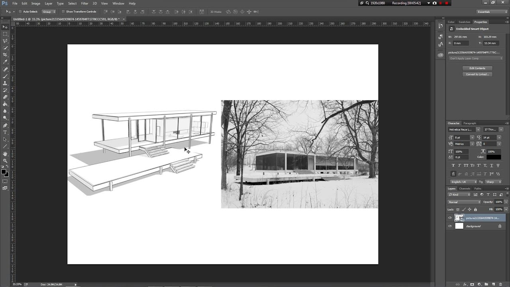Open the Creative Cloud Libraries panel icon

(x=440, y=55)
